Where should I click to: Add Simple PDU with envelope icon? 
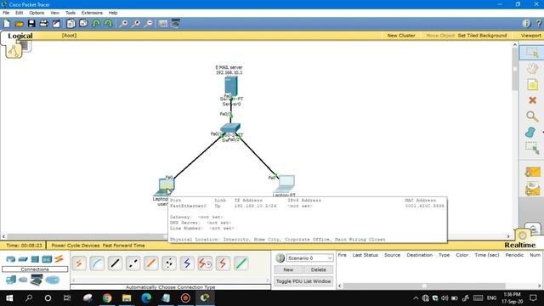(x=533, y=173)
